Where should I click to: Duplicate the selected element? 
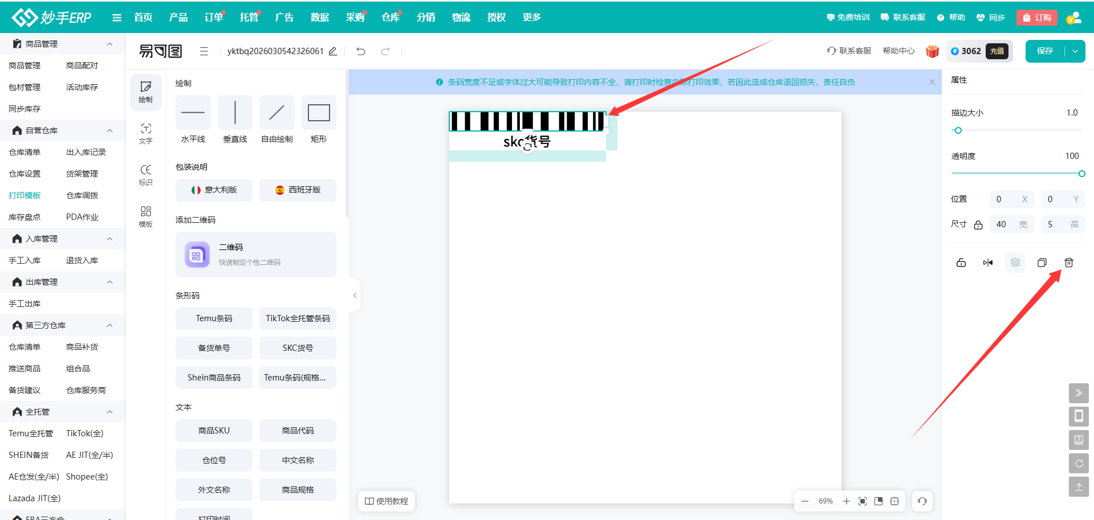point(1042,263)
